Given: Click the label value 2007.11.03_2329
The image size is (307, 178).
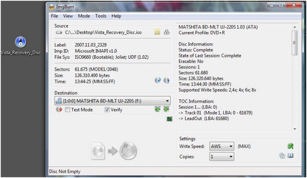Looking at the screenshot, I should pyautogui.click(x=91, y=45).
